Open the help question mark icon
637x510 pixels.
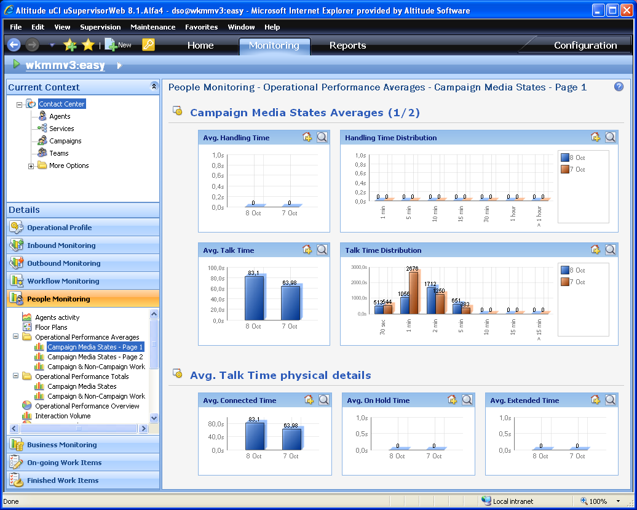point(619,87)
